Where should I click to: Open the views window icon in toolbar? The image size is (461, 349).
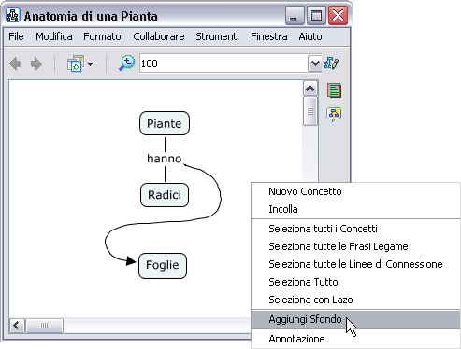(76, 63)
